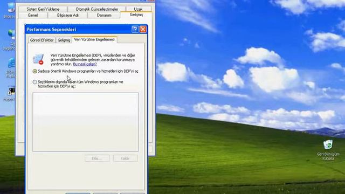
Task: Open the Bilgisayarım desktop icon
Action: click(10, 10)
